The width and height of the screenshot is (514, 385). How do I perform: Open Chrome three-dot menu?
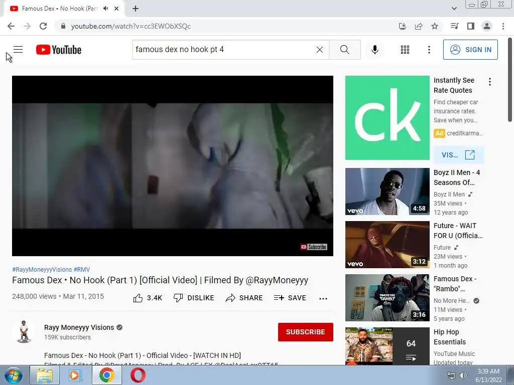coord(503,26)
